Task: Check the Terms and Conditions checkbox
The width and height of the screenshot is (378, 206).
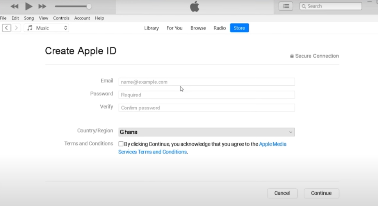Action: (121, 144)
